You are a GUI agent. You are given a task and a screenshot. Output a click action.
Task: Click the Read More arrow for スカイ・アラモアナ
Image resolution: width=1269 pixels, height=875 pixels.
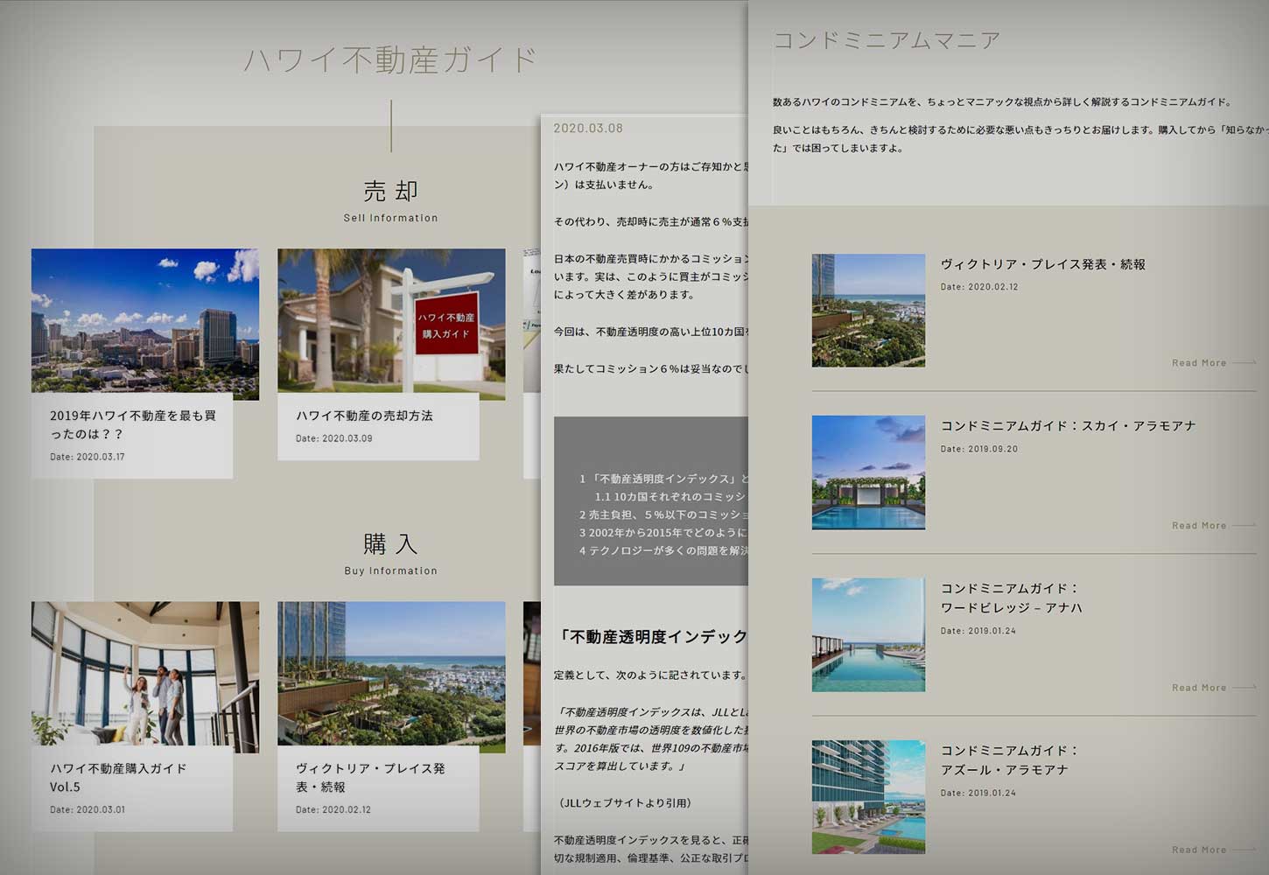(1244, 526)
